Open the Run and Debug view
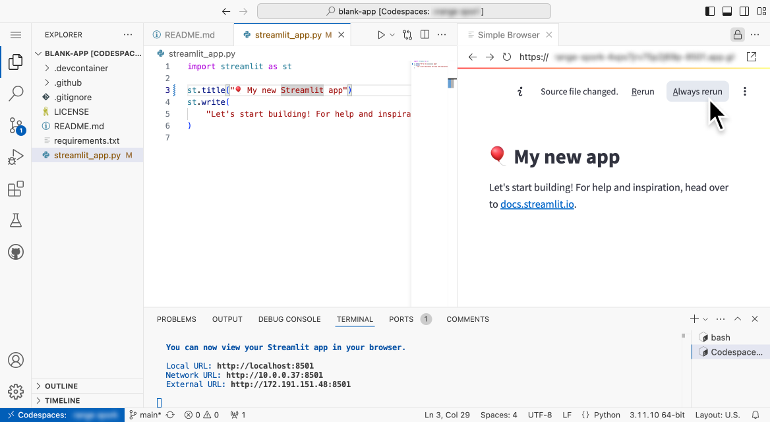The width and height of the screenshot is (770, 422). point(16,156)
